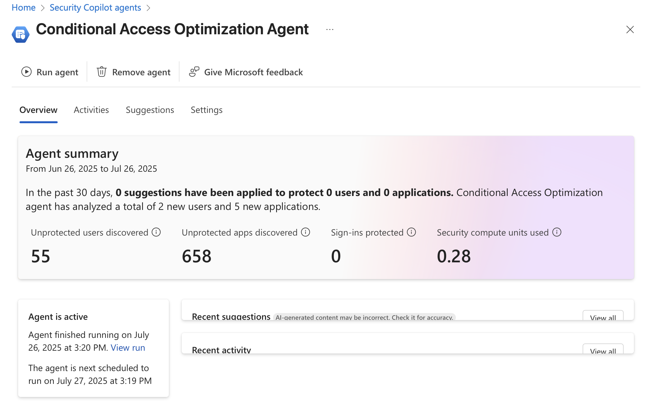Show info for Security compute units used

click(557, 232)
